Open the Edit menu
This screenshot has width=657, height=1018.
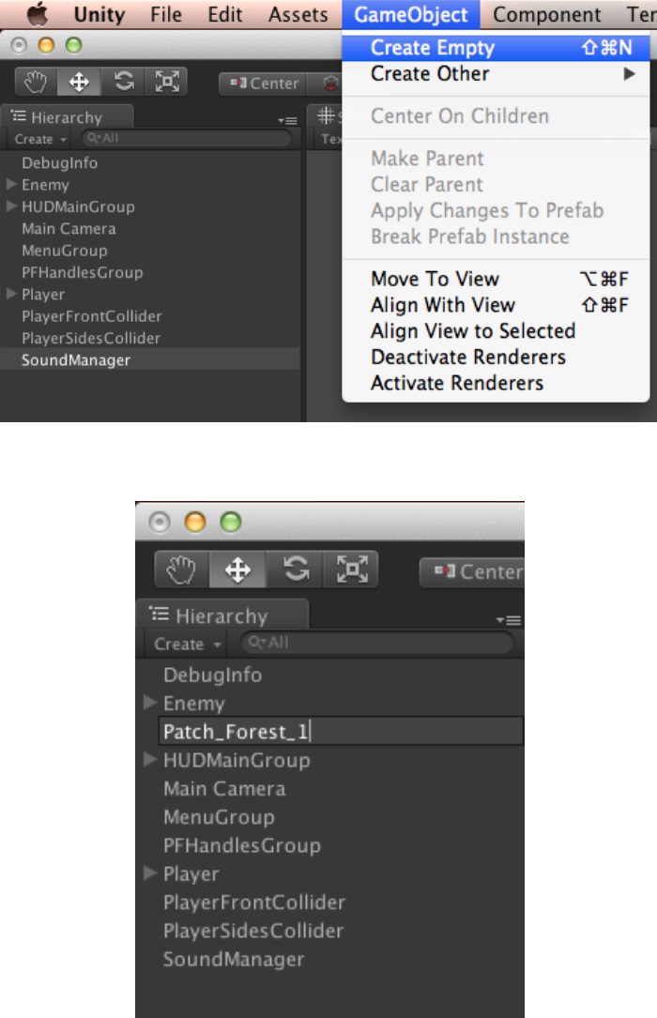click(224, 14)
